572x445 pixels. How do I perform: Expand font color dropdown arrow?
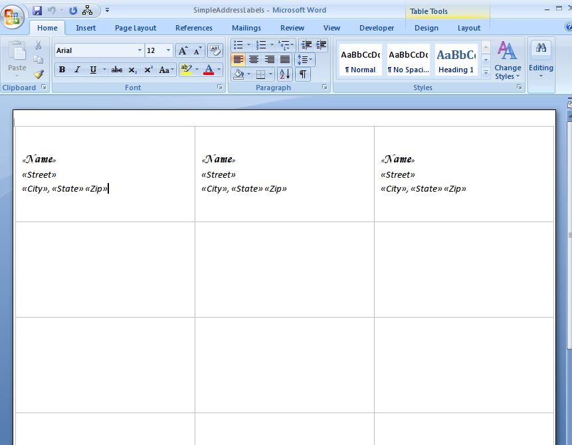point(219,70)
